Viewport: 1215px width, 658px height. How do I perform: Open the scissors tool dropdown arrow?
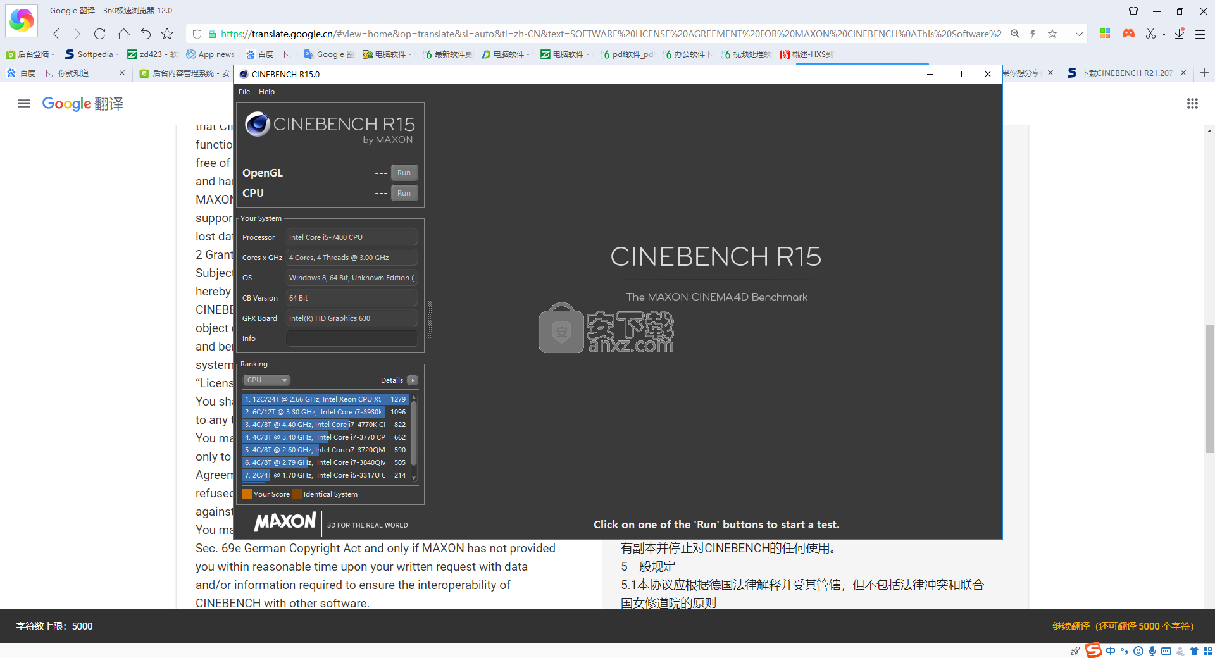1164,34
